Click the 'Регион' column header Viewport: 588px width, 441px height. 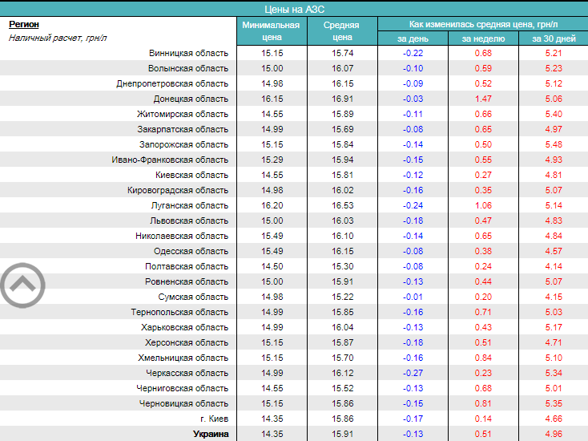tap(24, 24)
